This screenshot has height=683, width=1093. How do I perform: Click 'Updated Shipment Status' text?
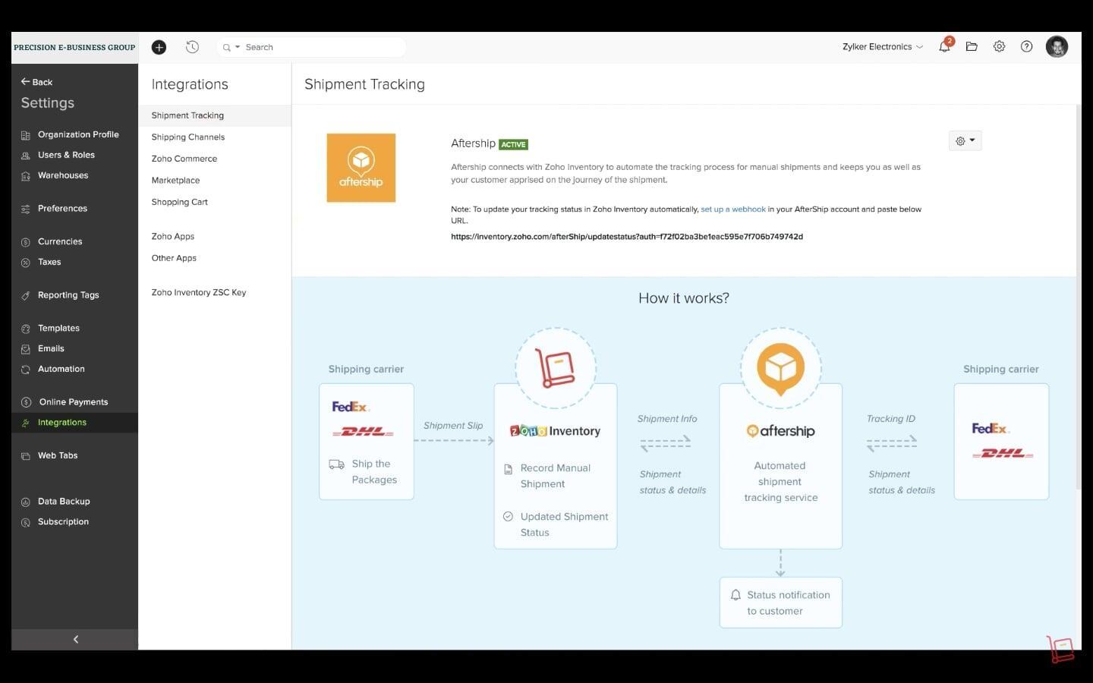[564, 524]
